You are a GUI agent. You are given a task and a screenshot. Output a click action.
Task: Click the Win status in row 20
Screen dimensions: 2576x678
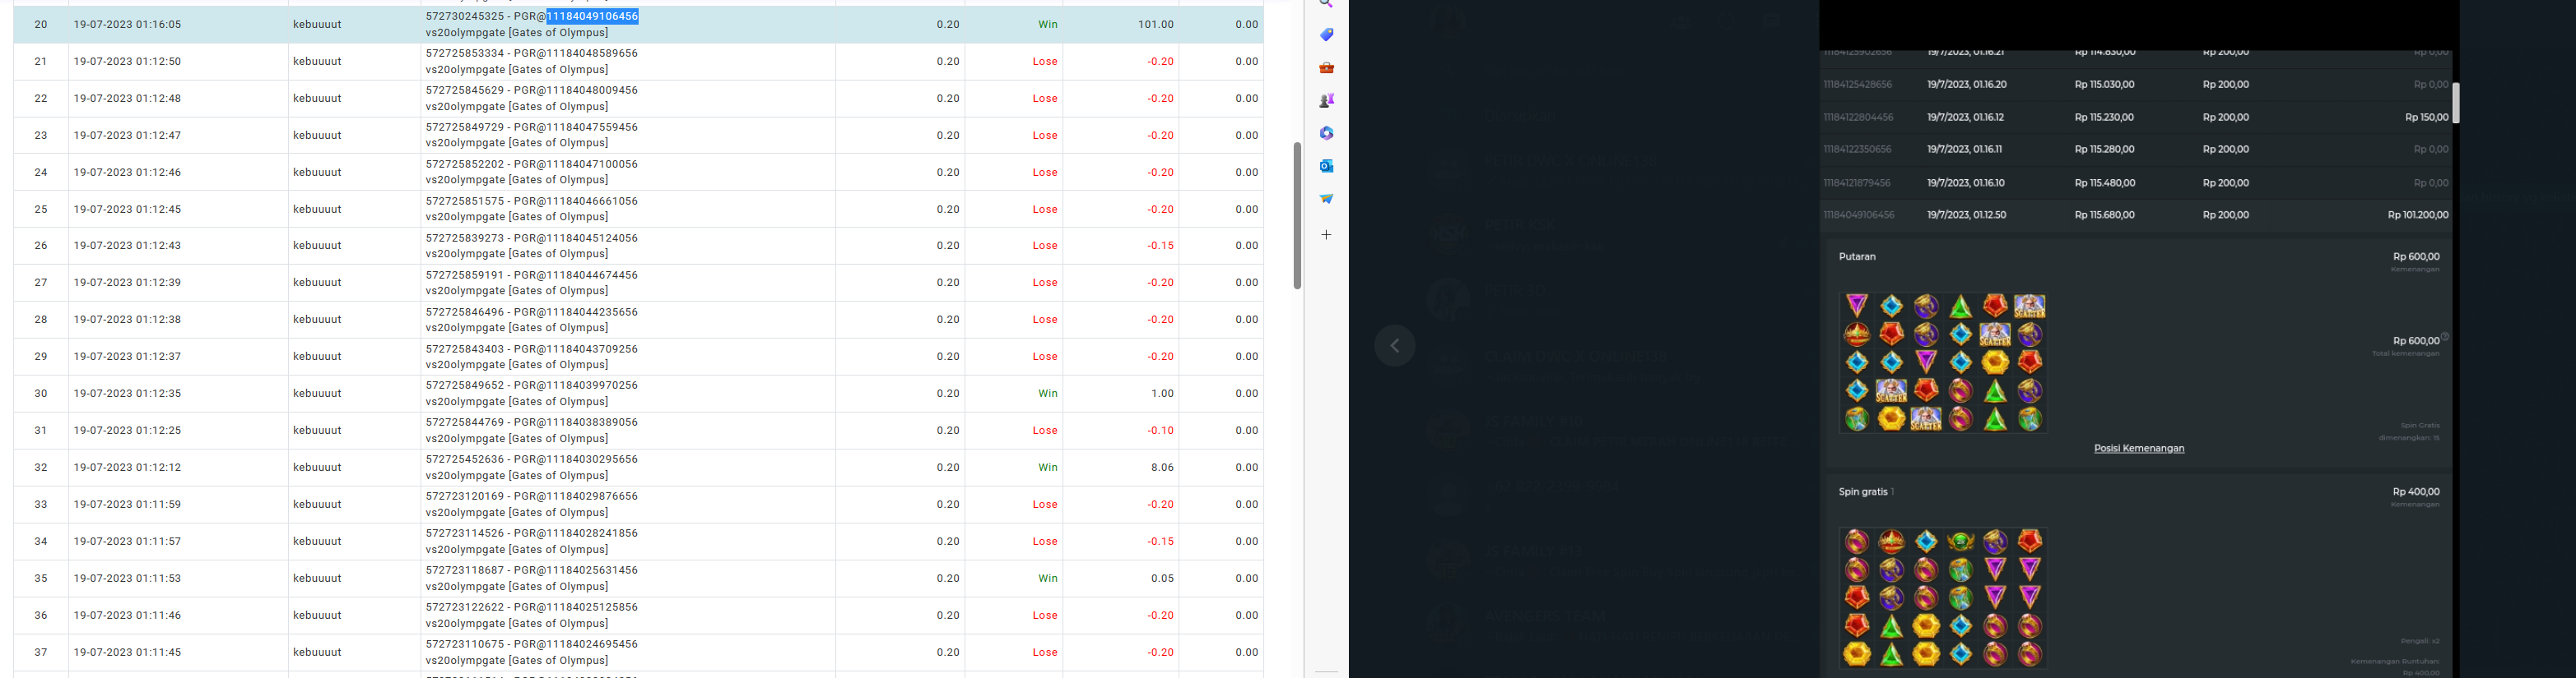(x=1047, y=25)
